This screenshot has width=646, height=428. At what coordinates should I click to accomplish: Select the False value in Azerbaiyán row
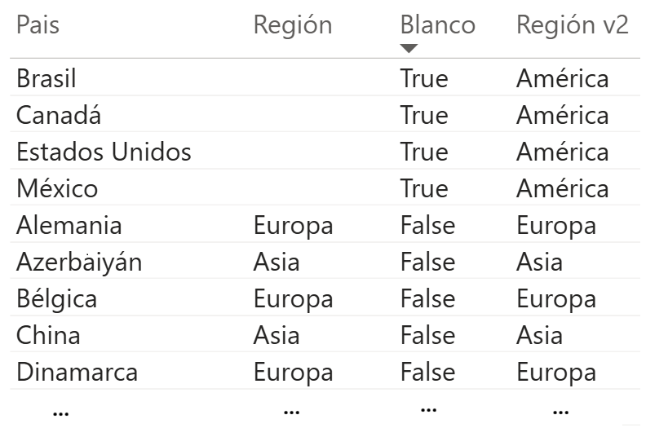click(427, 263)
